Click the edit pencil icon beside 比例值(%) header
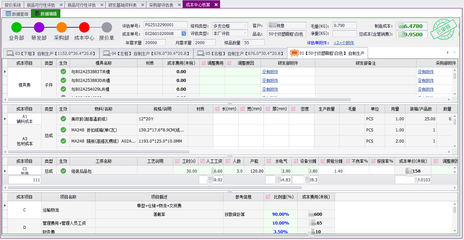The width and height of the screenshot is (464, 240). (268, 197)
